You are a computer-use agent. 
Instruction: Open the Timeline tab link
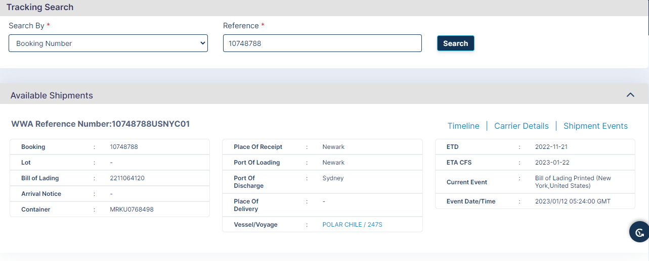463,126
